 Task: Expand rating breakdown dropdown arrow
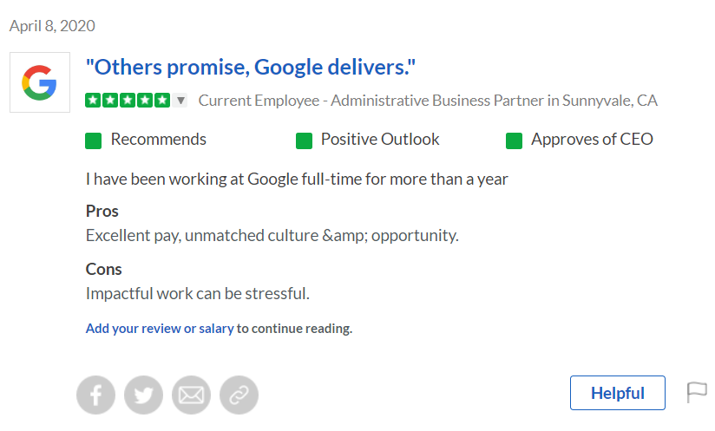click(180, 101)
